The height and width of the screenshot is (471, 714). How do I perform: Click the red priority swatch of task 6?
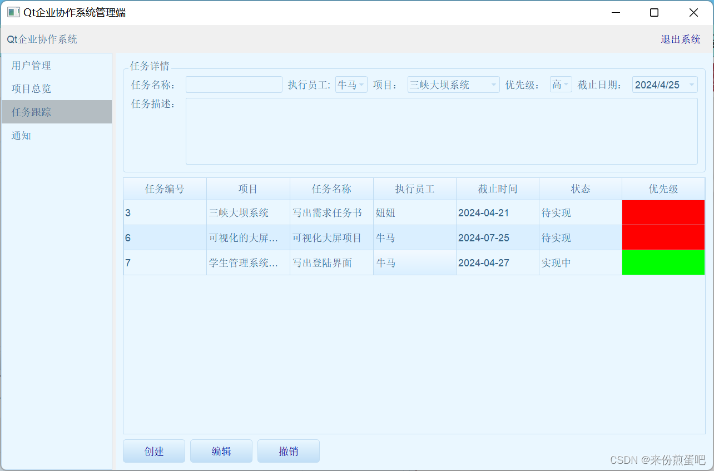[x=663, y=237]
